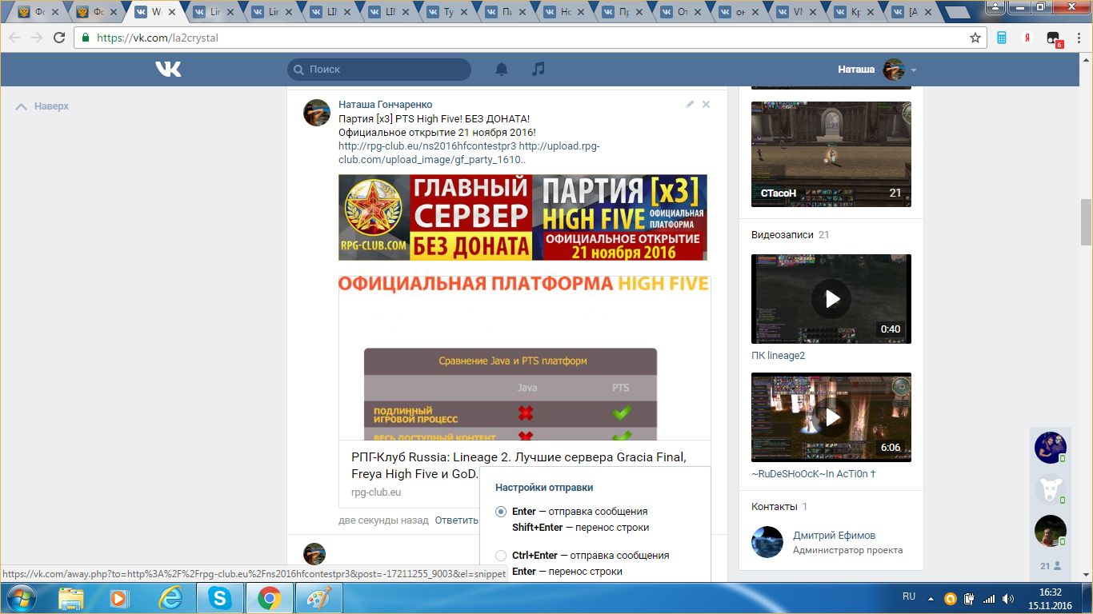Click the page vertical scrollbar thumb
The height and width of the screenshot is (614, 1093).
(x=1086, y=221)
